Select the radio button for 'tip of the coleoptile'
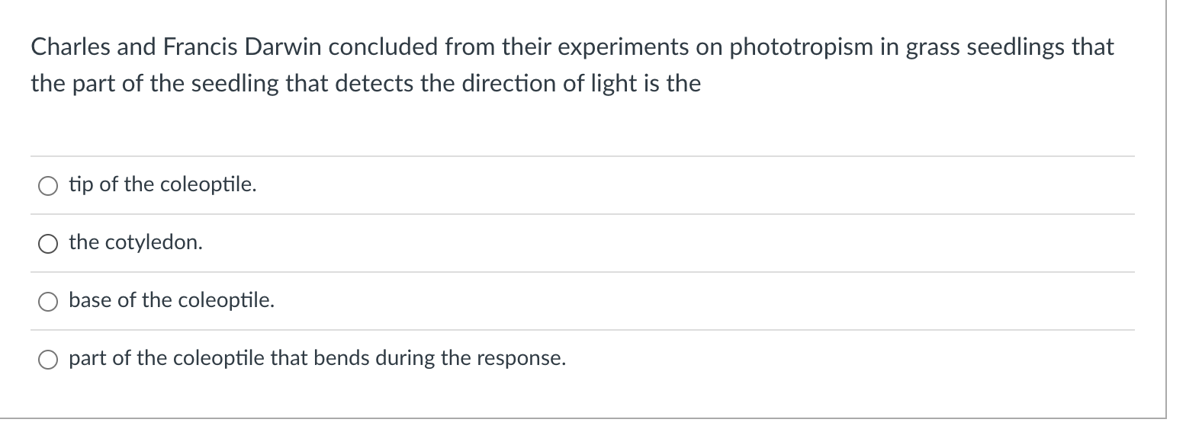Image resolution: width=1202 pixels, height=445 pixels. (47, 185)
